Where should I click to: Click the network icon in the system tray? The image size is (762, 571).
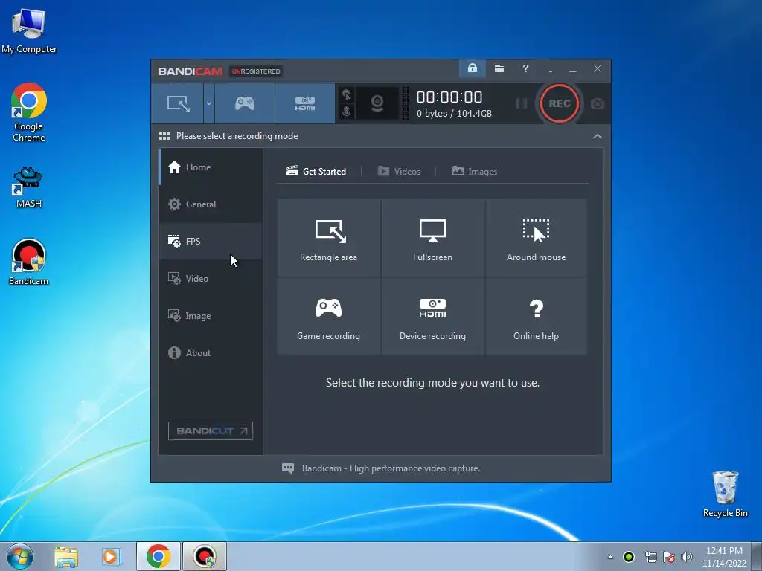point(650,557)
